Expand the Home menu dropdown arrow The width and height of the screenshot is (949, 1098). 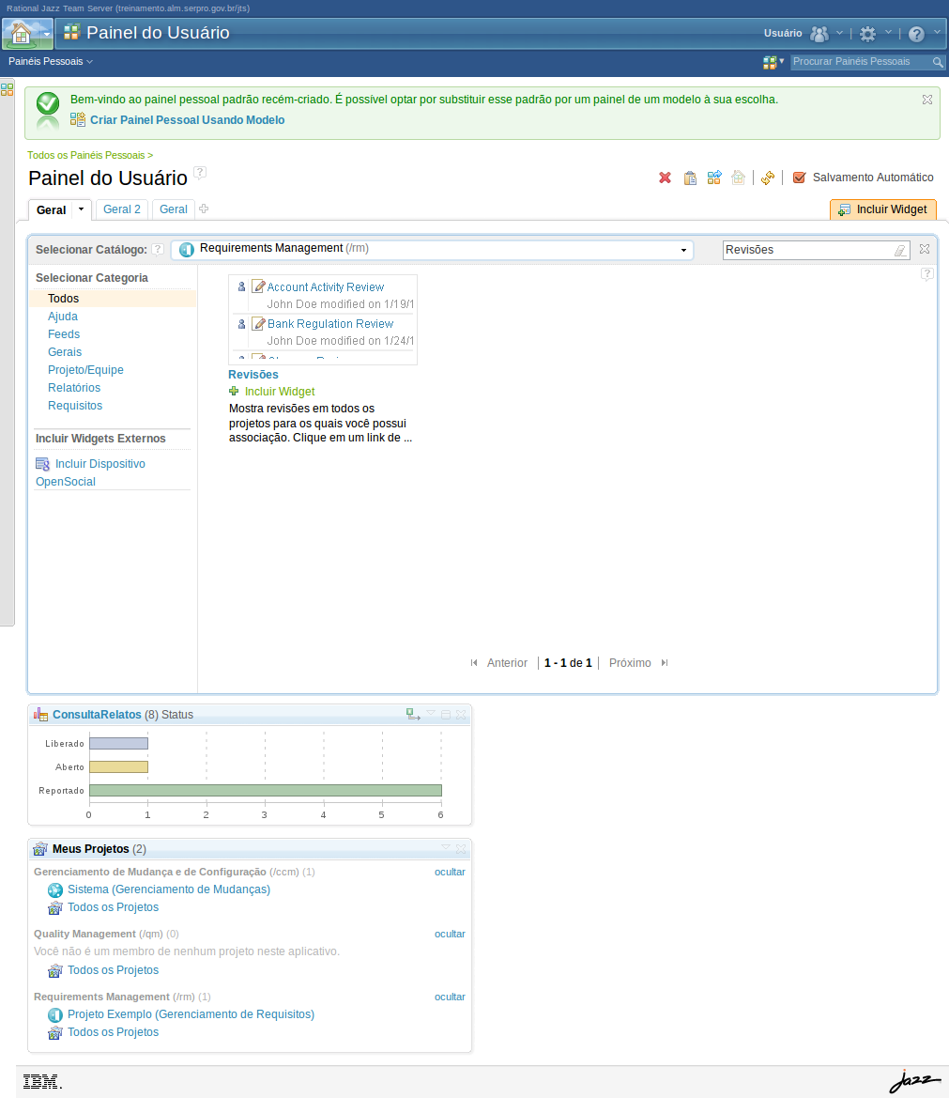point(47,34)
